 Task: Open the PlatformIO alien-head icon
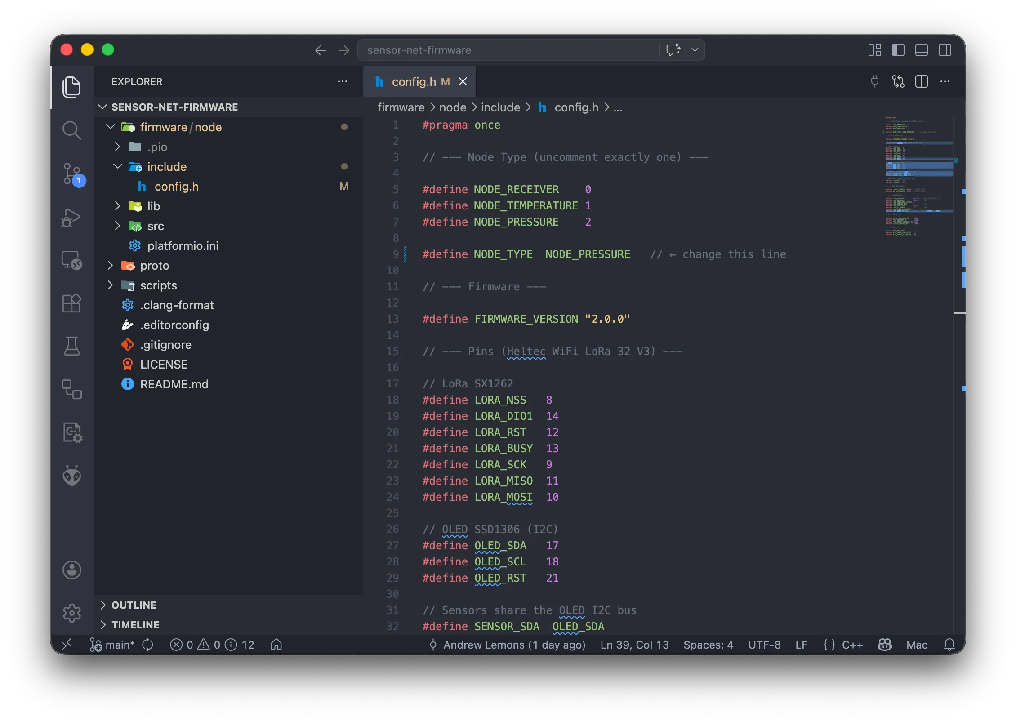(x=71, y=476)
